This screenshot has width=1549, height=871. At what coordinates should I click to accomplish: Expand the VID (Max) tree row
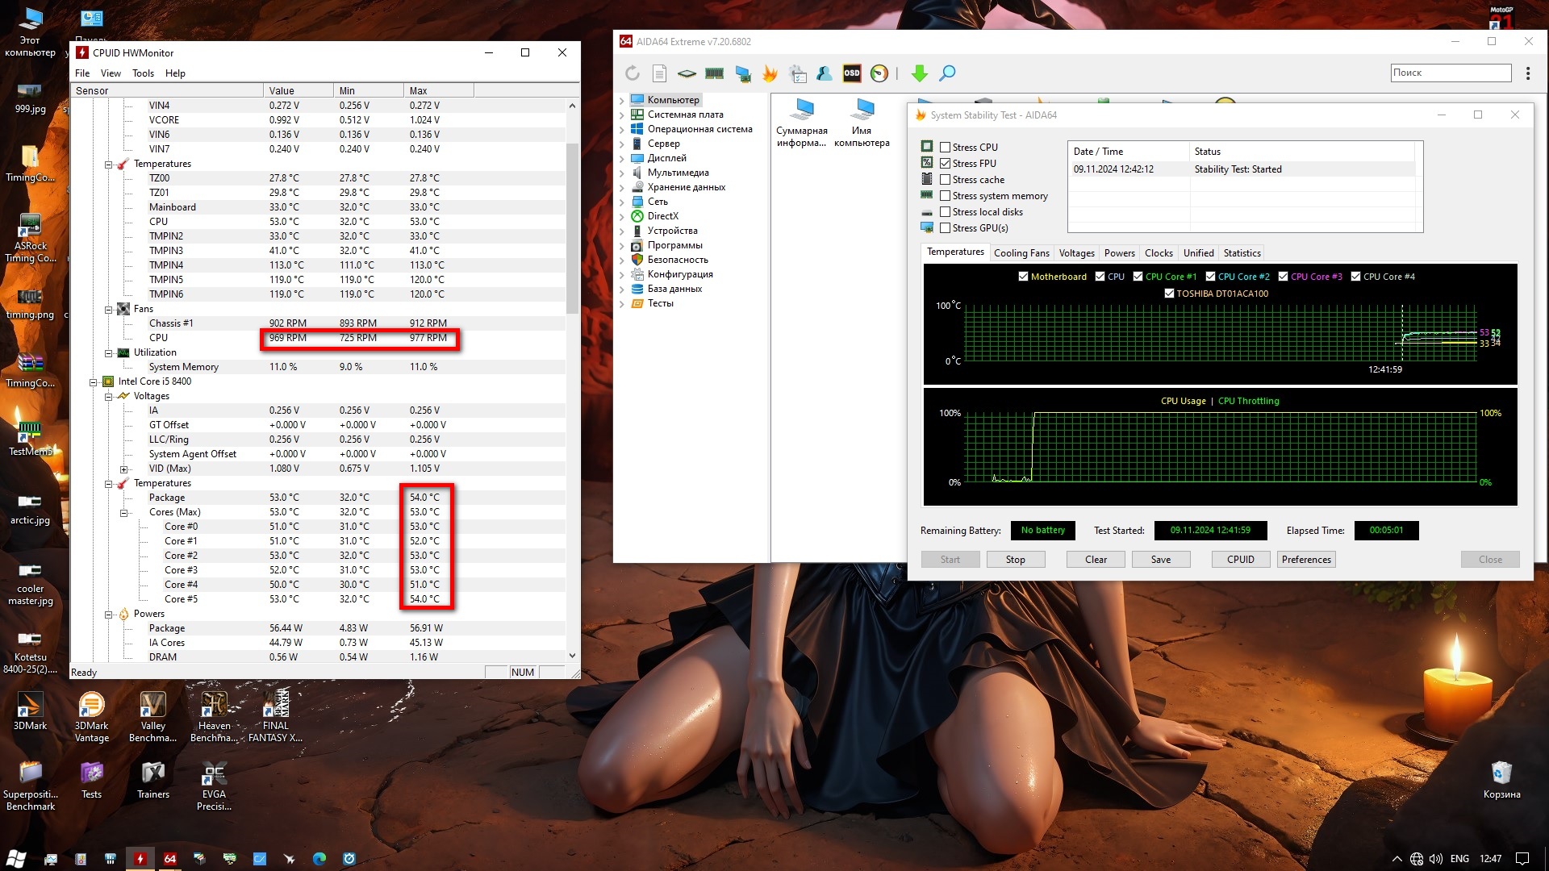click(123, 469)
